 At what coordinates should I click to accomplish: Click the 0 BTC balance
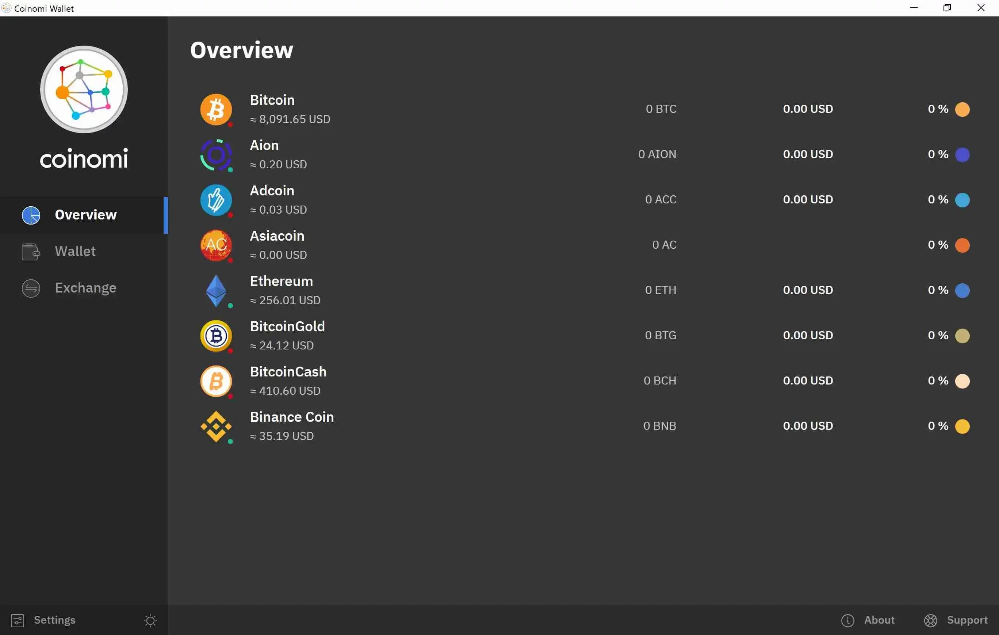click(661, 109)
